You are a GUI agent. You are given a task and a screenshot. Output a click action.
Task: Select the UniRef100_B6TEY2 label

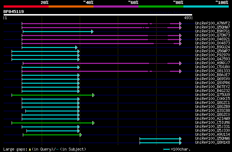212,87
